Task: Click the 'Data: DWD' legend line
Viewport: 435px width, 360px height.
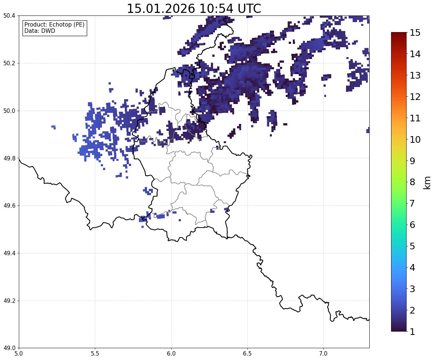Action: coord(40,31)
